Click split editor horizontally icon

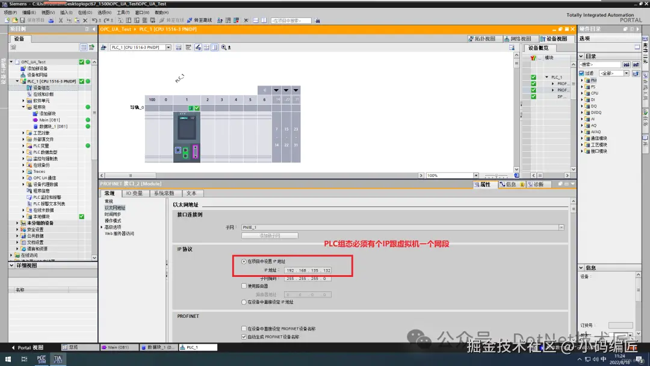tap(256, 20)
